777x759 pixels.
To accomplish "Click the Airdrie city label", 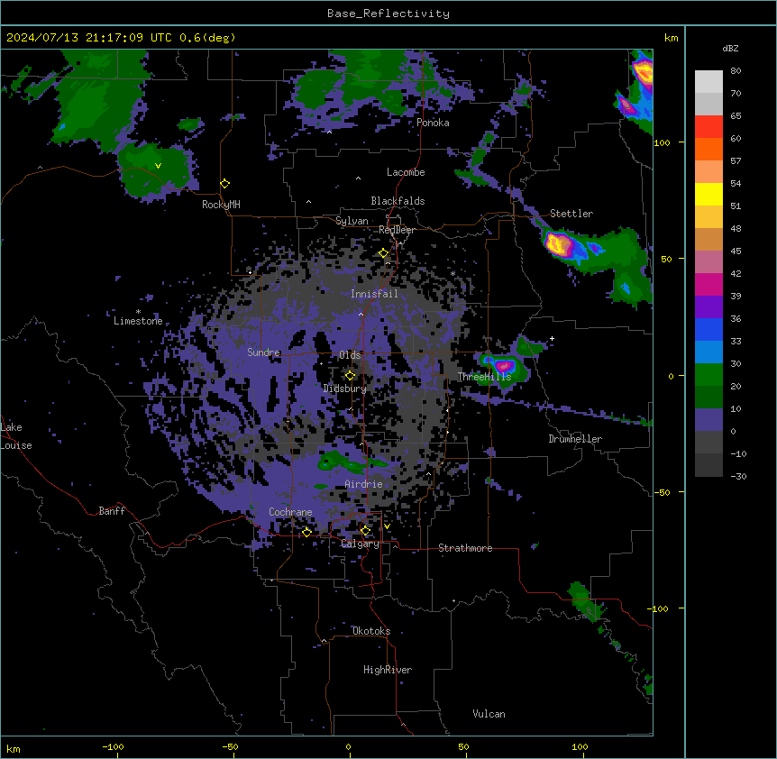I will click(x=363, y=484).
